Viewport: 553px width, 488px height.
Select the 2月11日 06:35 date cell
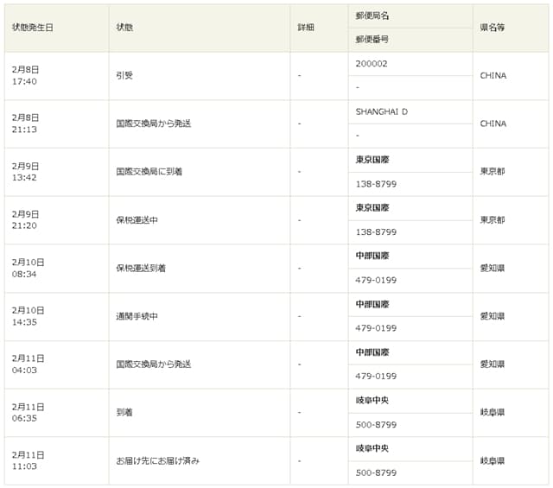57,413
